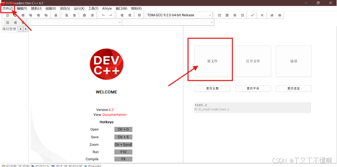Open the 编辑(Y) menu
337x167 pixels.
tap(22, 9)
